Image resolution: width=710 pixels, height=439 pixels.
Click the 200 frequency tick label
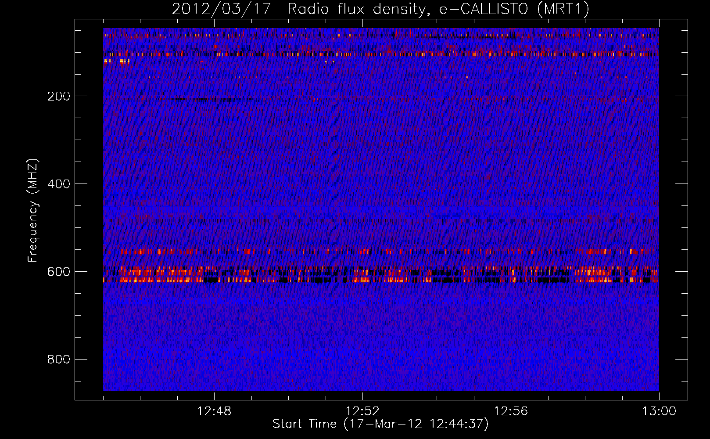pos(59,96)
